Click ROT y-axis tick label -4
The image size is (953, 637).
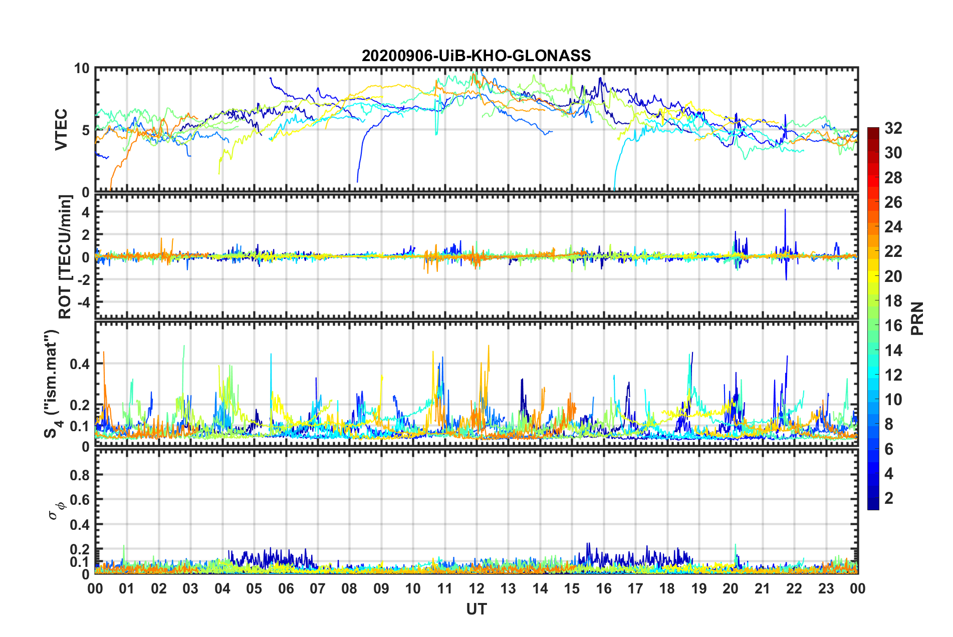pyautogui.click(x=83, y=302)
